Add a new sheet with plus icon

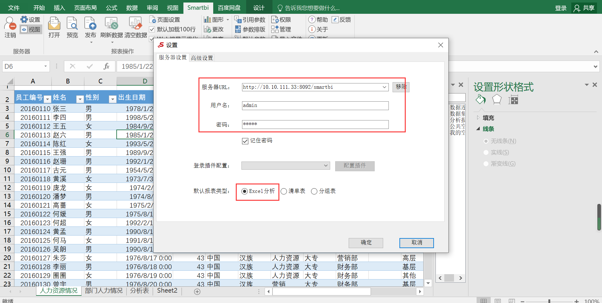point(197,292)
